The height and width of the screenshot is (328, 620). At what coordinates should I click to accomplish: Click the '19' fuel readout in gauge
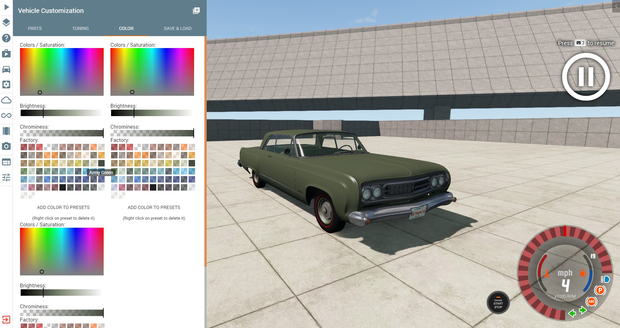tap(593, 256)
